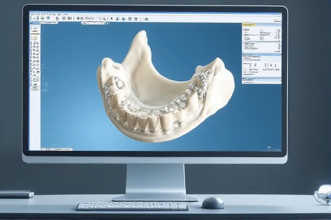The height and width of the screenshot is (220, 331).
Task: Click the first icon in the top toolbar
Action: click(x=31, y=18)
